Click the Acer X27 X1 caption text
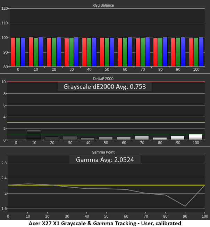 point(105,224)
